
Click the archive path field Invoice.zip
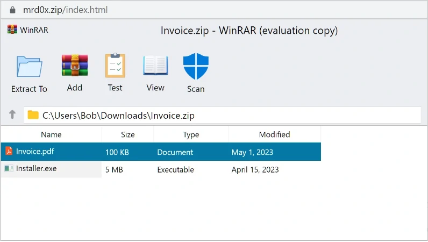222,115
